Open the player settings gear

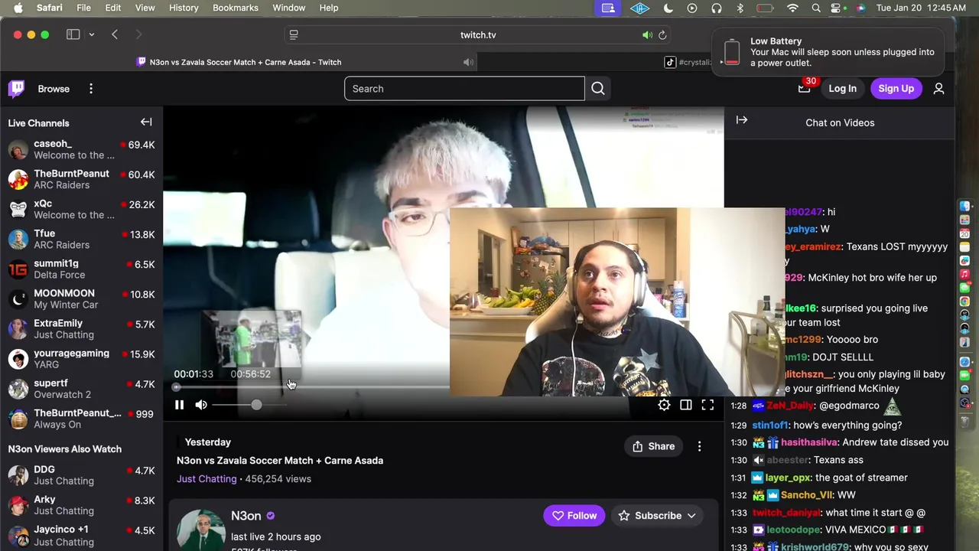pos(664,405)
